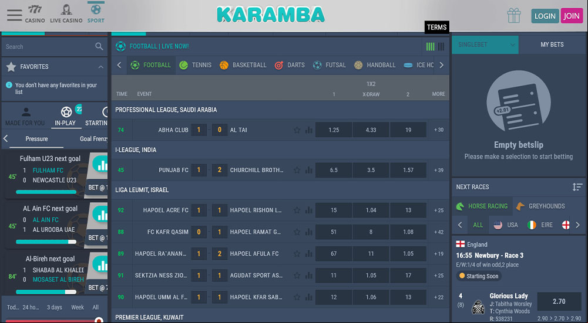The width and height of the screenshot is (588, 323).
Task: Select the 3 days time filter
Action: click(x=55, y=307)
